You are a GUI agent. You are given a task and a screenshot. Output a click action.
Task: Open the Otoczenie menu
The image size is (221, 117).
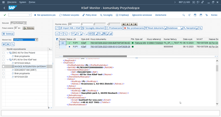[12, 2]
